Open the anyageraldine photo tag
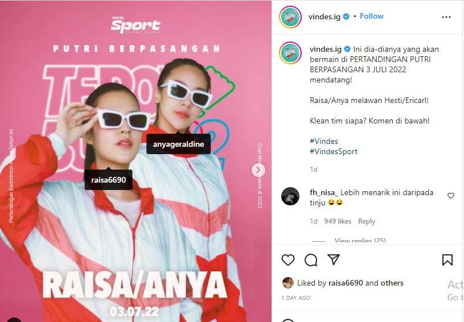 coord(178,145)
